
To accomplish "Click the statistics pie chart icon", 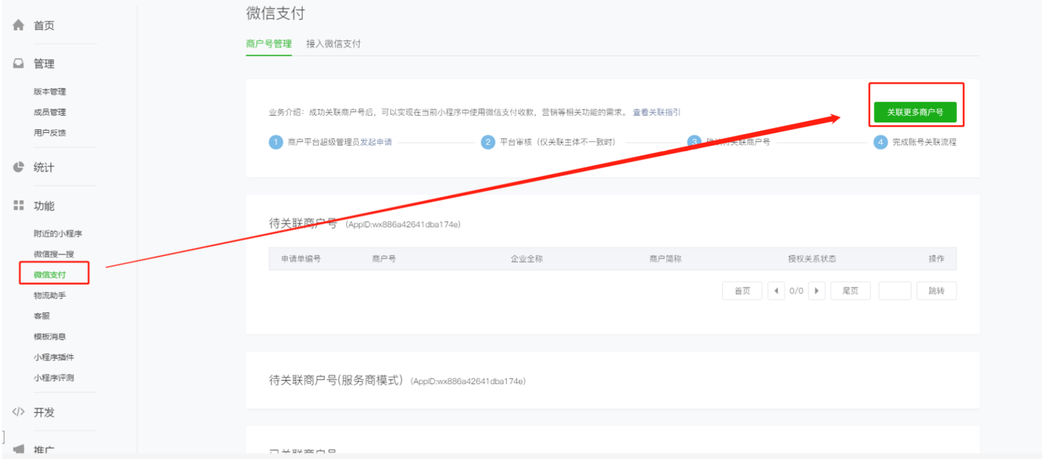I will [19, 167].
